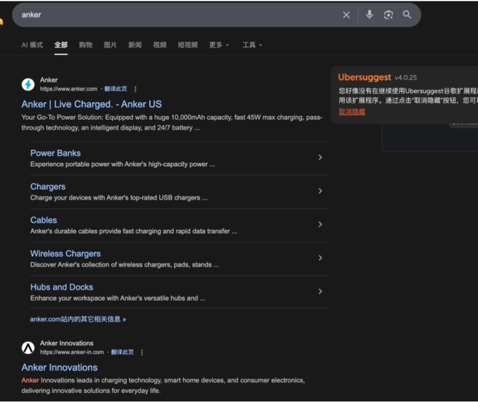This screenshot has width=478, height=402.
Task: Expand the Power Banks sitelink chevron
Action: pyautogui.click(x=320, y=158)
